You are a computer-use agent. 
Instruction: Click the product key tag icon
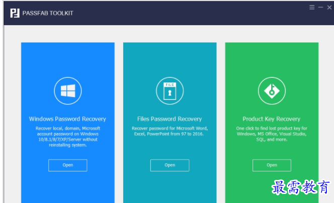pos(272,91)
